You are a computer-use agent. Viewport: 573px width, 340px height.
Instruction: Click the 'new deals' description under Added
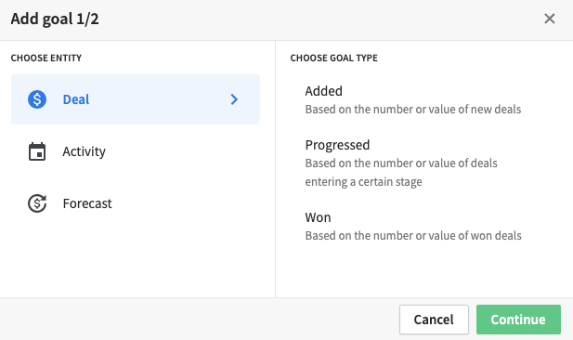(x=413, y=110)
